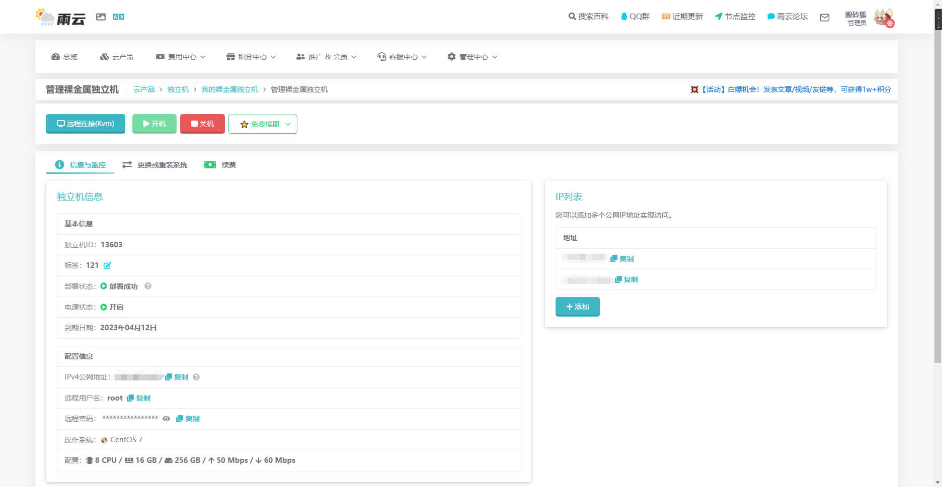Open the image icon beside the logo

101,17
